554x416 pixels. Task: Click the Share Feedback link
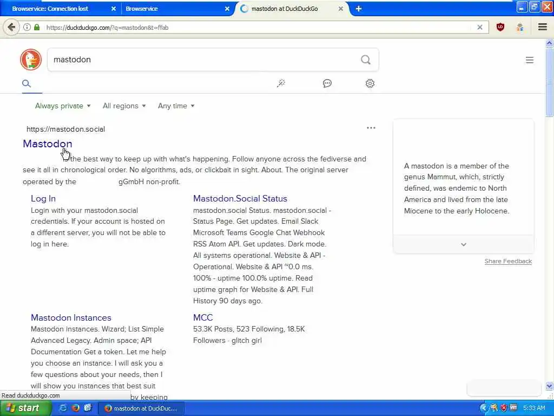tap(508, 261)
